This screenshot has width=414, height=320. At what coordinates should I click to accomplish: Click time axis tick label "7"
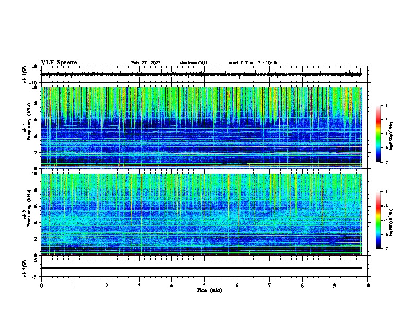pyautogui.click(x=270, y=285)
